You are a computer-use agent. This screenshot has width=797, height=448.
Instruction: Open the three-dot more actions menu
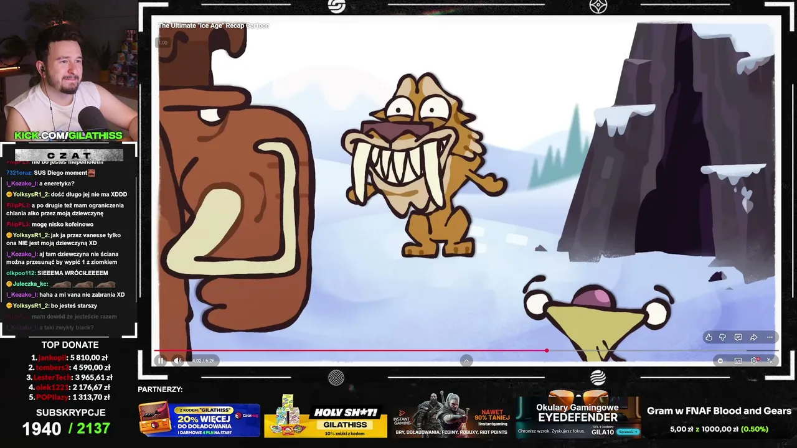(x=770, y=337)
